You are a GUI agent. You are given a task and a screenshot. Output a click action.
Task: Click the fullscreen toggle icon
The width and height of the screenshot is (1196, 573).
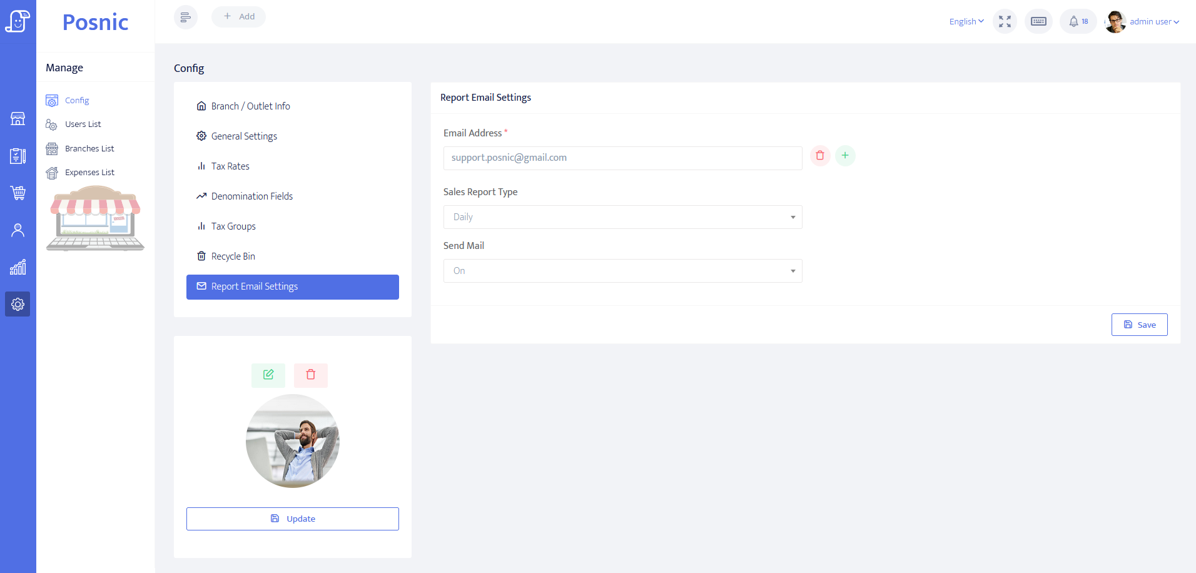(x=1005, y=21)
